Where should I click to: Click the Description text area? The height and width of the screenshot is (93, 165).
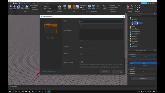tap(101, 35)
